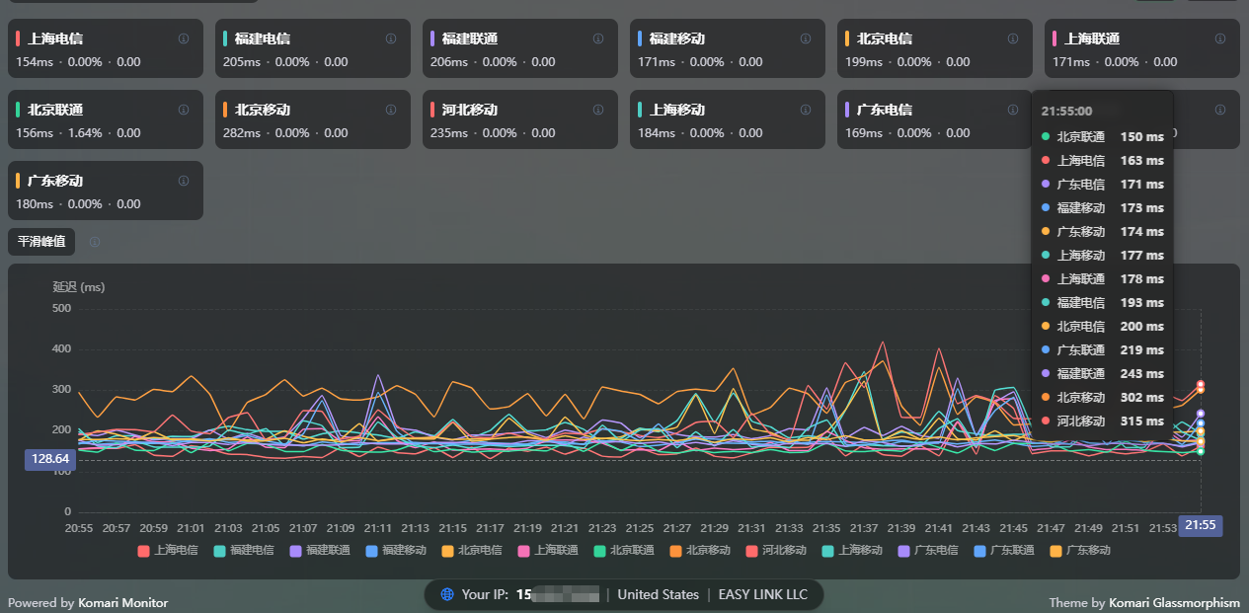Image resolution: width=1249 pixels, height=613 pixels.
Task: Click the 21:55 time axis marker
Action: click(x=1201, y=525)
